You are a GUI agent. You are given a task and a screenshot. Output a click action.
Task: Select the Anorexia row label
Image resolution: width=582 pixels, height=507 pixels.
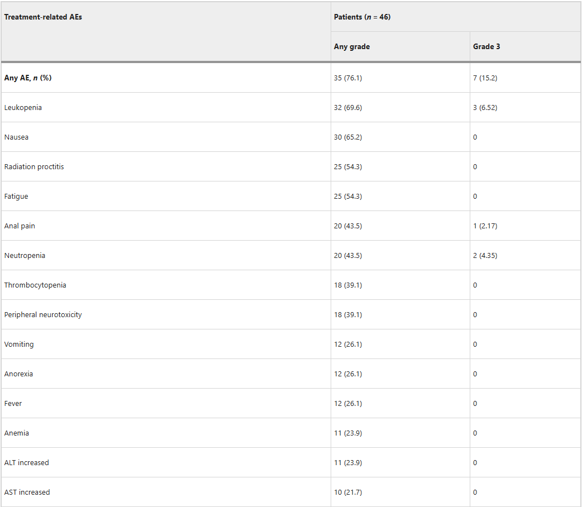click(x=18, y=374)
